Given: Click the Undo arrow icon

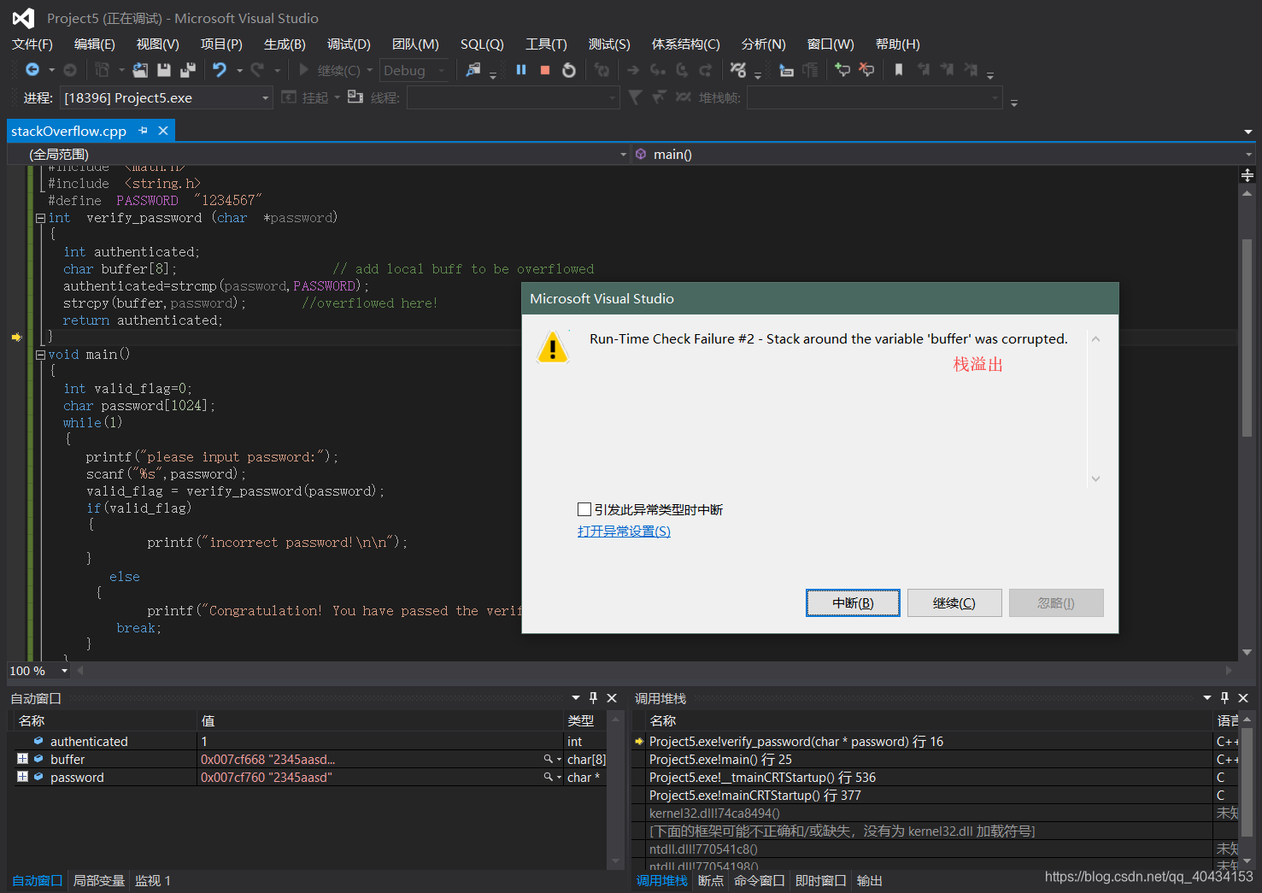Looking at the screenshot, I should (x=220, y=70).
